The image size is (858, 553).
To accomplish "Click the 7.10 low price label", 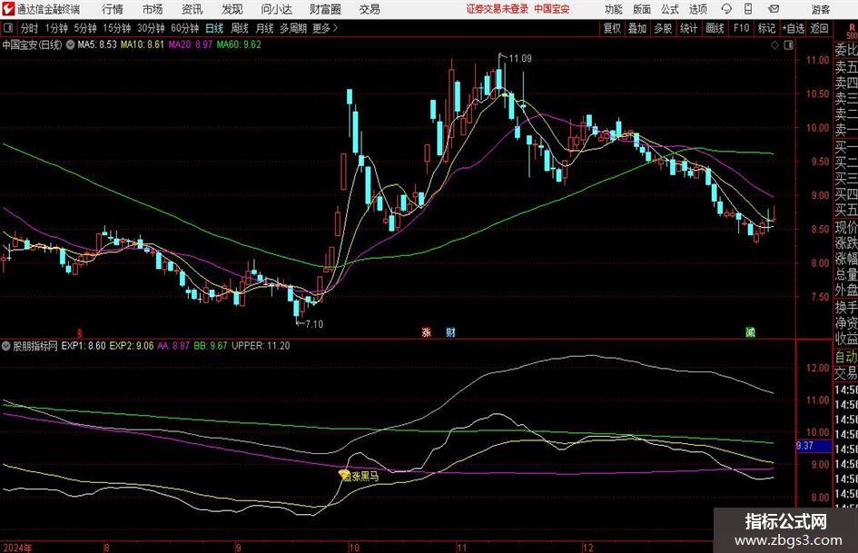I will (314, 324).
